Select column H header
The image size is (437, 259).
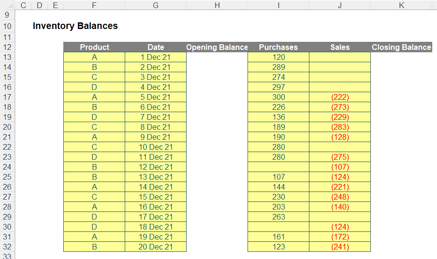(217, 5)
